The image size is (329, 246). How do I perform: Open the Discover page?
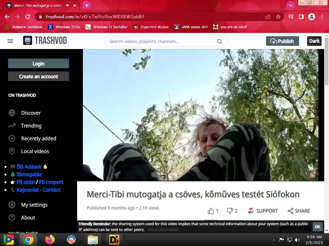pyautogui.click(x=31, y=113)
